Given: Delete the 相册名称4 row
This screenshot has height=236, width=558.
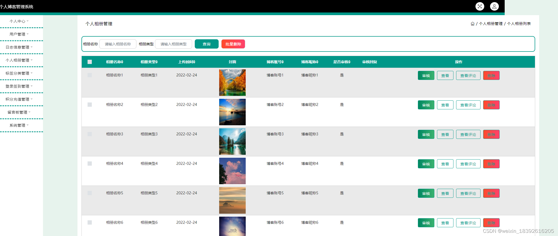Looking at the screenshot, I should 491,164.
